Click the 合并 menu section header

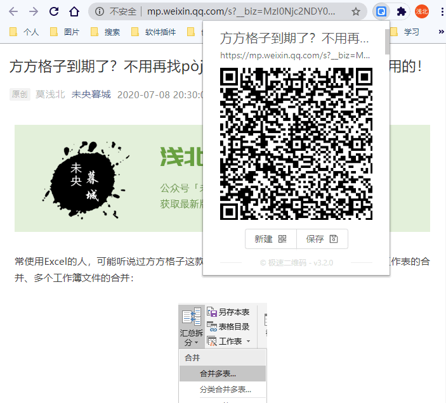(223, 358)
